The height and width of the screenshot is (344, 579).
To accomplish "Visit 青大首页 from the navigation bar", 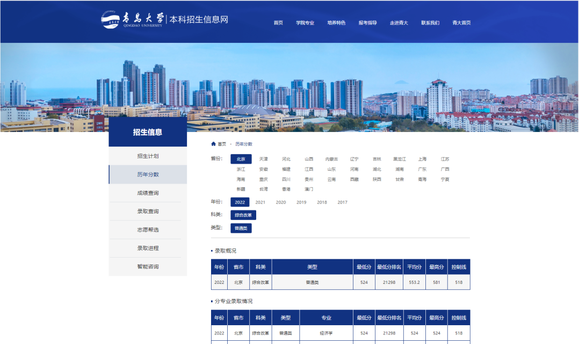I will pos(462,23).
